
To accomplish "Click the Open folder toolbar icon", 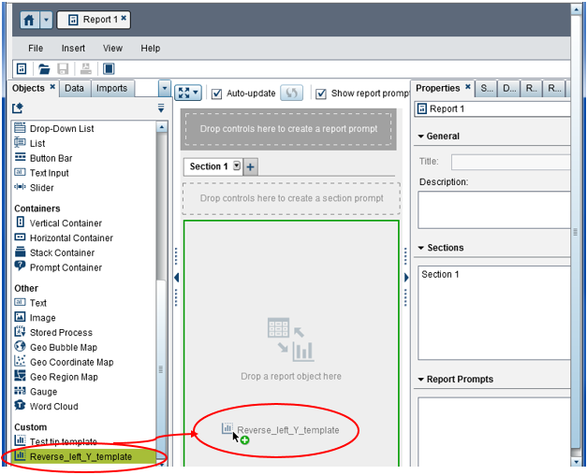I will pyautogui.click(x=43, y=69).
